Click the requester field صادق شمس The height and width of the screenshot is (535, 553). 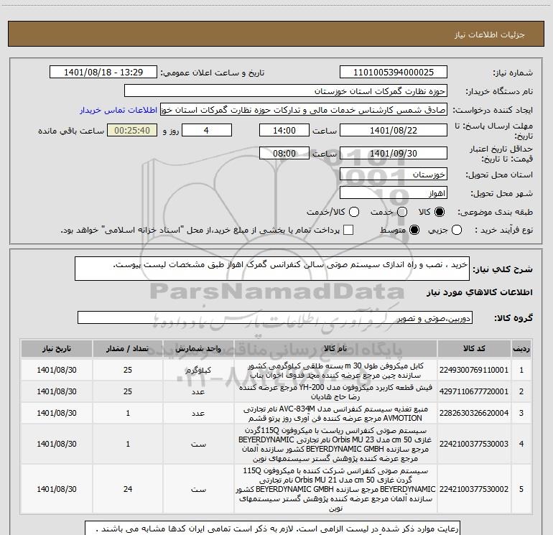[x=304, y=110]
